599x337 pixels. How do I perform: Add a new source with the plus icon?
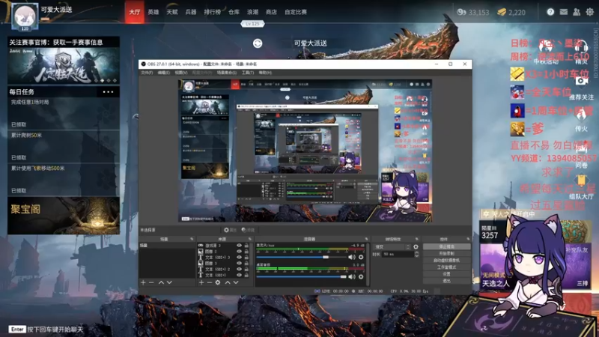pos(201,282)
